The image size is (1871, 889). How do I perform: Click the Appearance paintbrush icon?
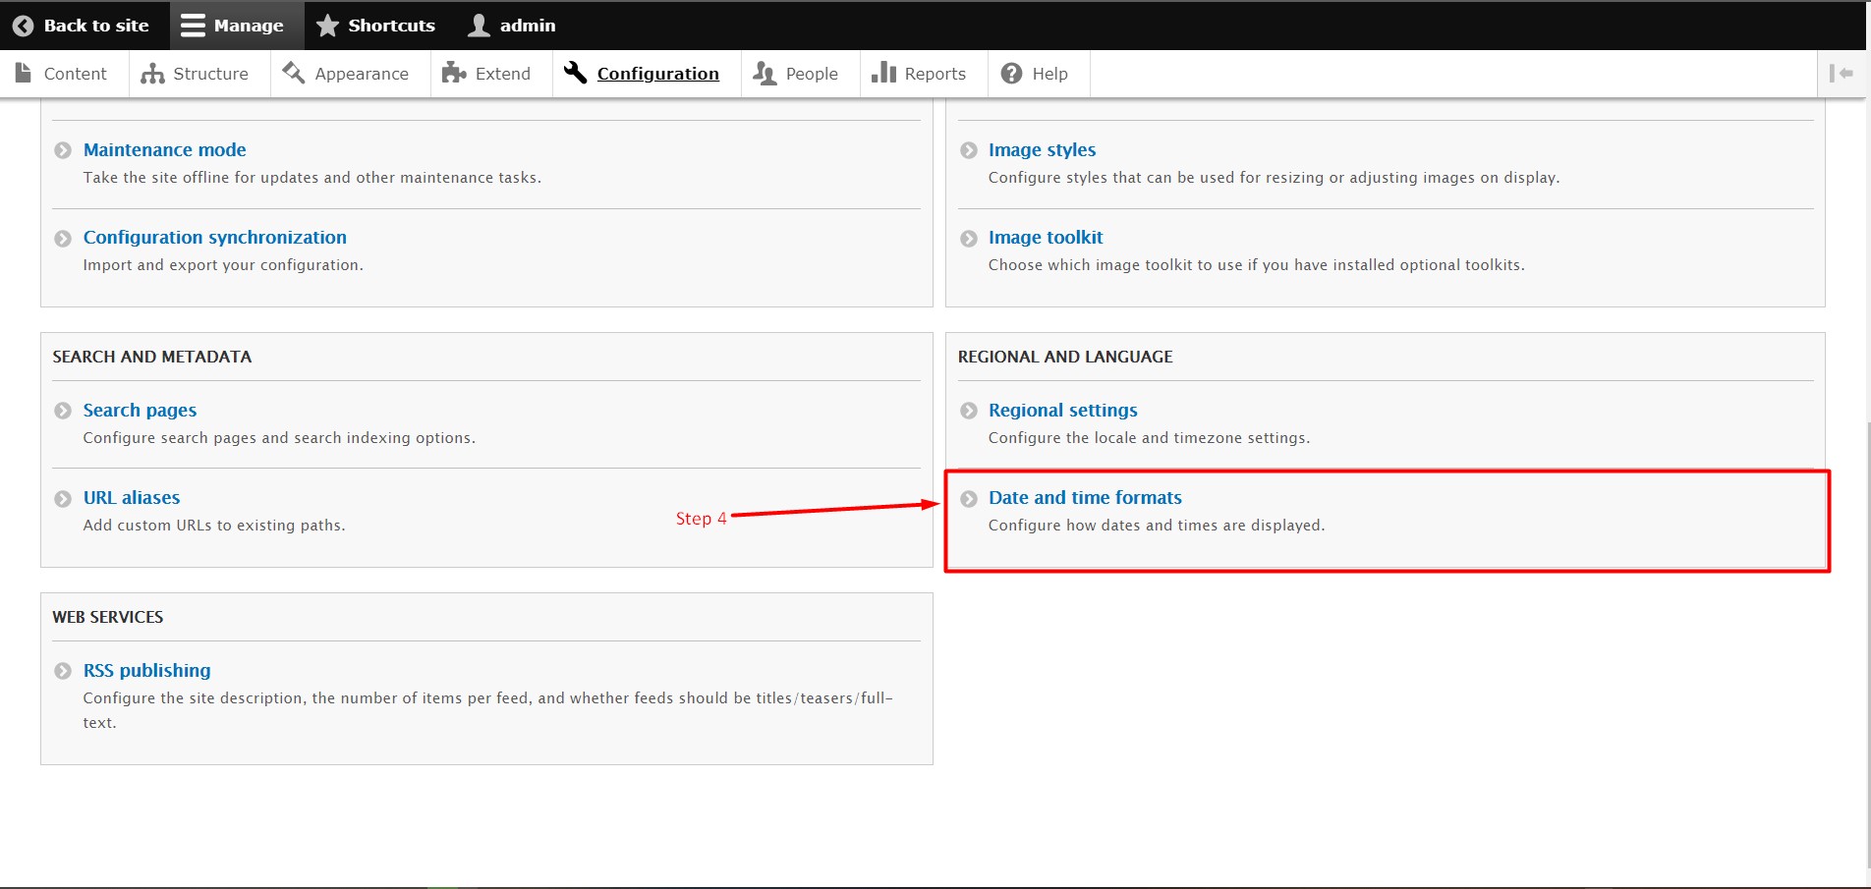[293, 73]
